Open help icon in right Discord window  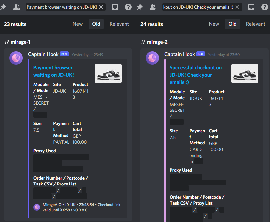(x=265, y=7)
